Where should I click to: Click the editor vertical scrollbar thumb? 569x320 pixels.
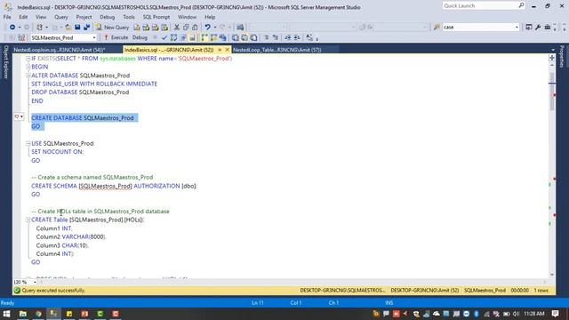(x=552, y=91)
